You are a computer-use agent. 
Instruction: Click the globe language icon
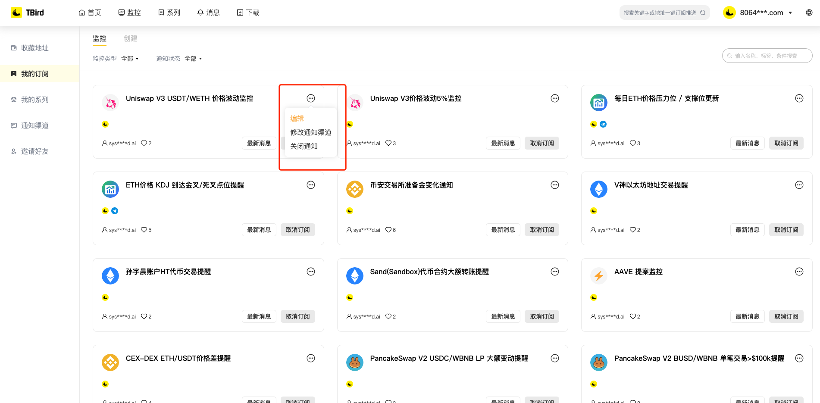(x=809, y=12)
